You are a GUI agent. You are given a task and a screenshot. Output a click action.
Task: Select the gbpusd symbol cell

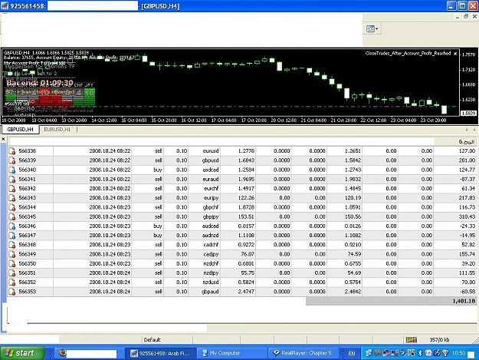coord(211,160)
